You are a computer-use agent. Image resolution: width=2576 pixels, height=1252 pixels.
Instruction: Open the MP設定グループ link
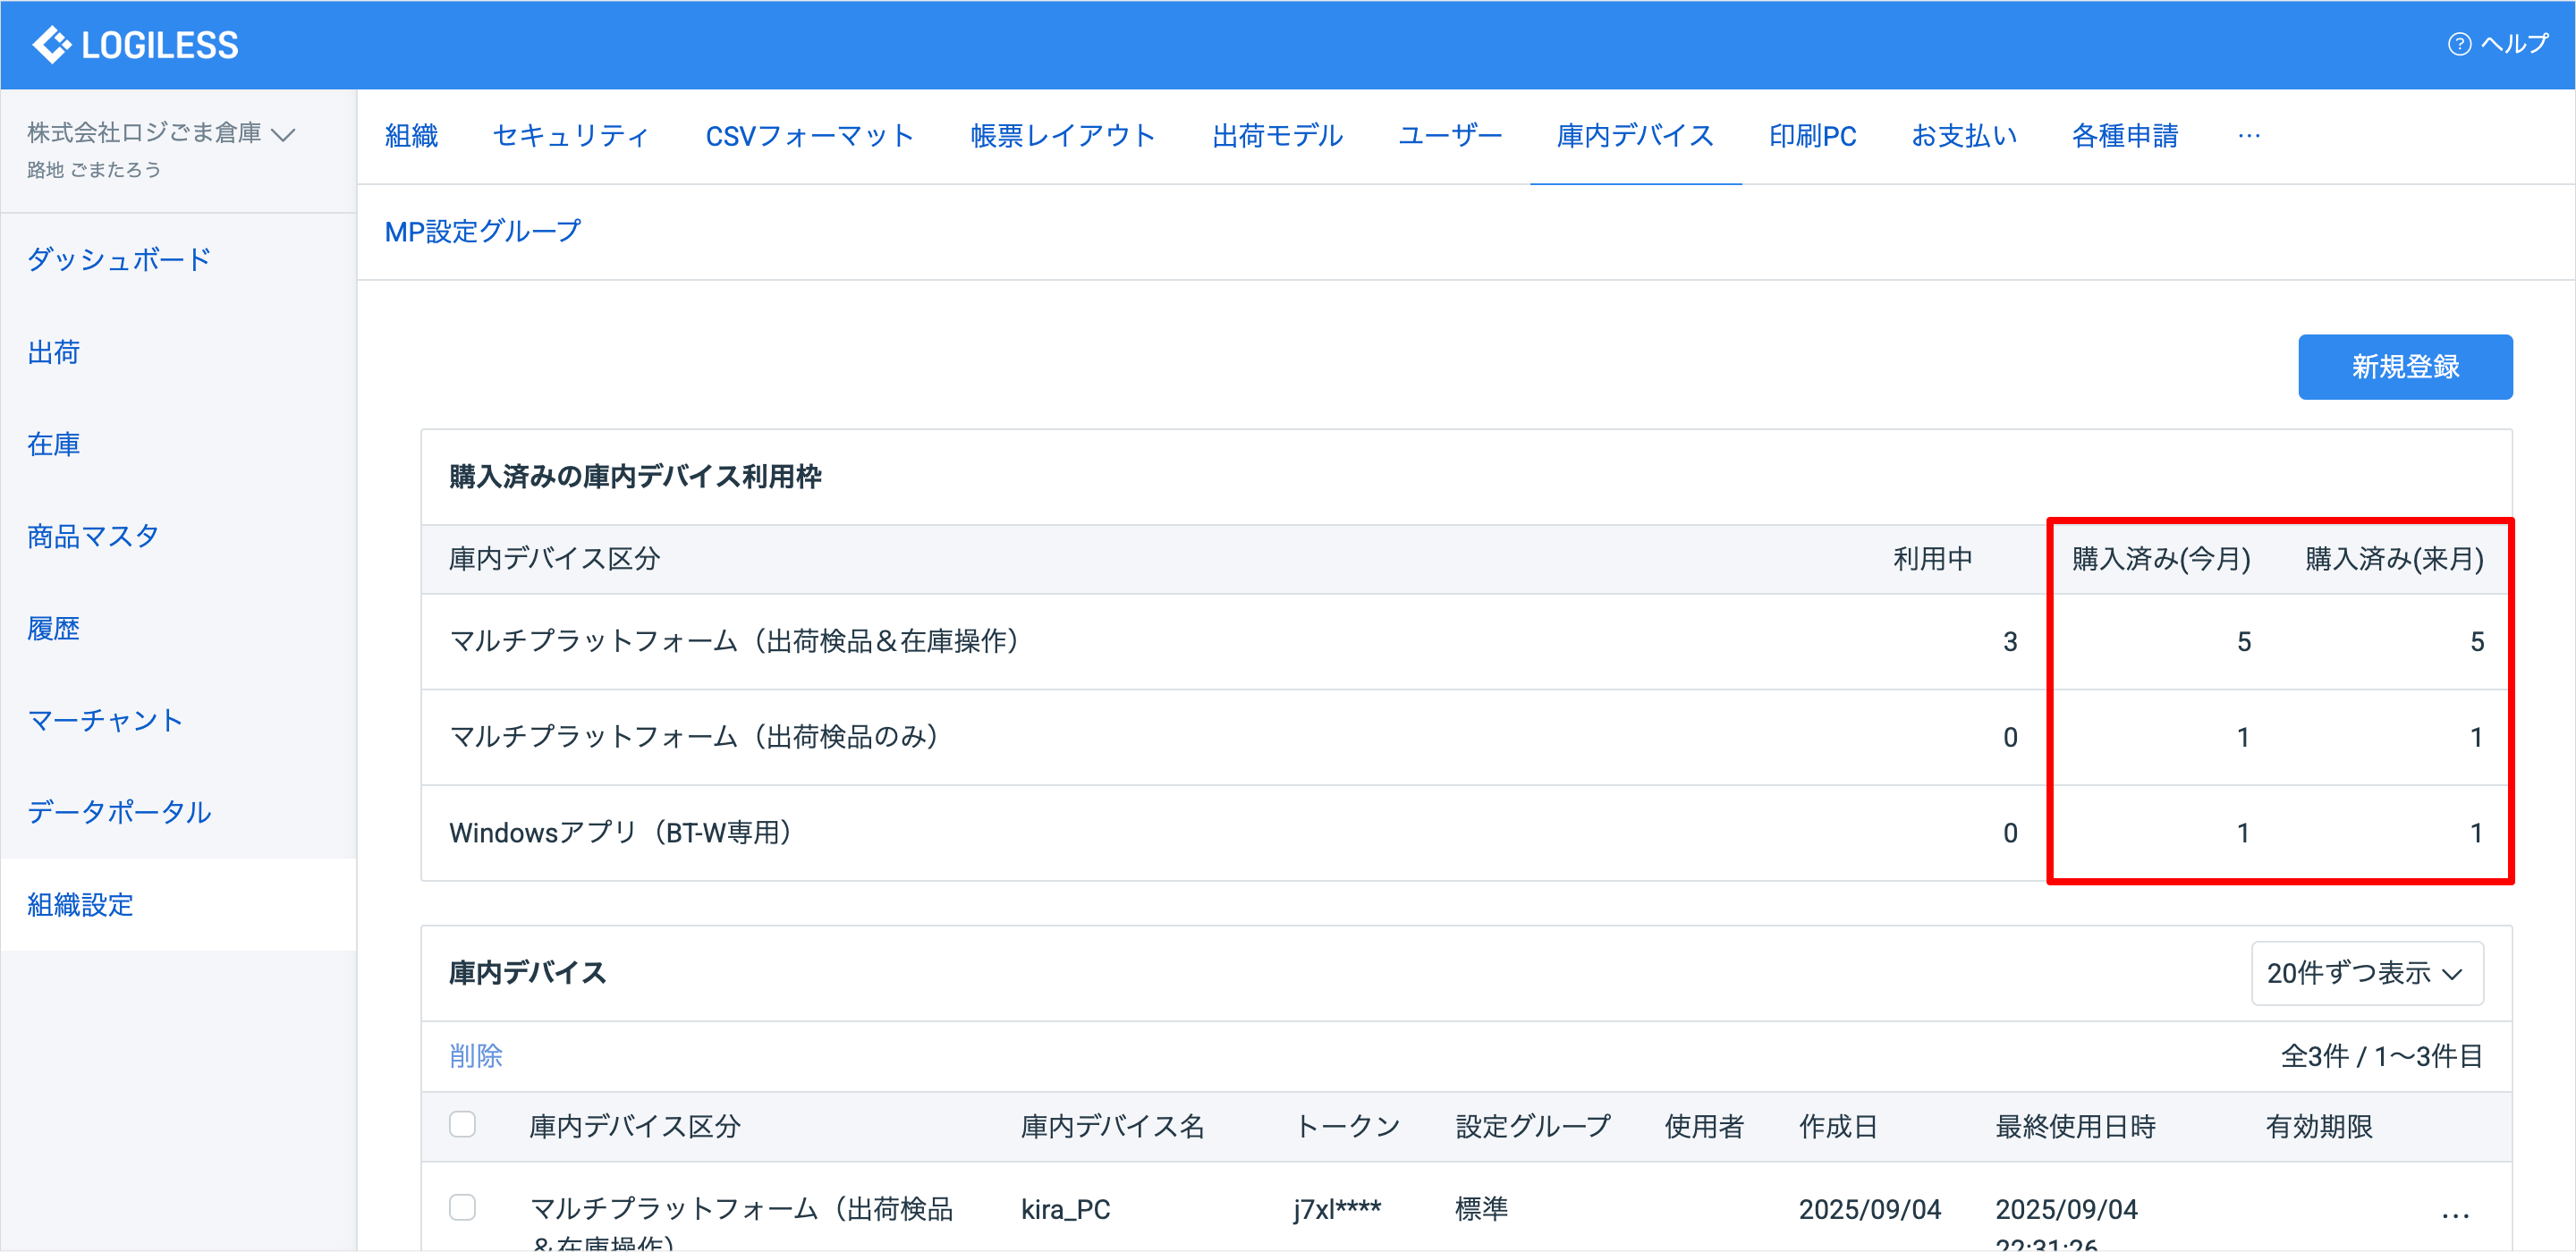[482, 232]
